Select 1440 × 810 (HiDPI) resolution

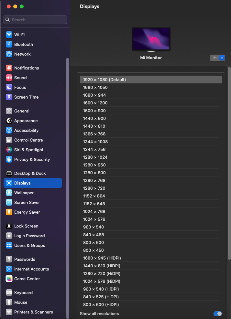(151, 266)
